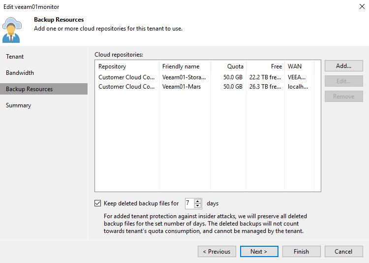Click the 22.2 TB free cell

(x=265, y=77)
